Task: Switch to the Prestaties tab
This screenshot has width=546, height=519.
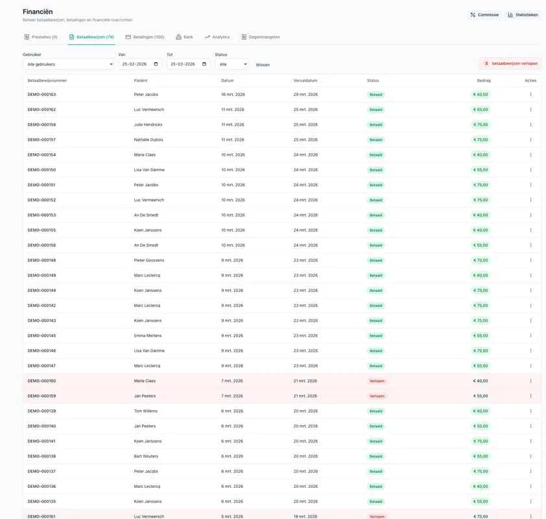Action: (x=41, y=37)
